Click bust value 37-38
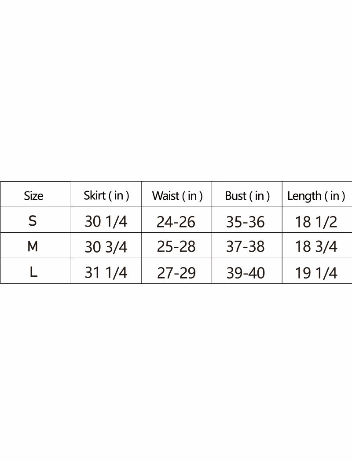 click(x=246, y=247)
